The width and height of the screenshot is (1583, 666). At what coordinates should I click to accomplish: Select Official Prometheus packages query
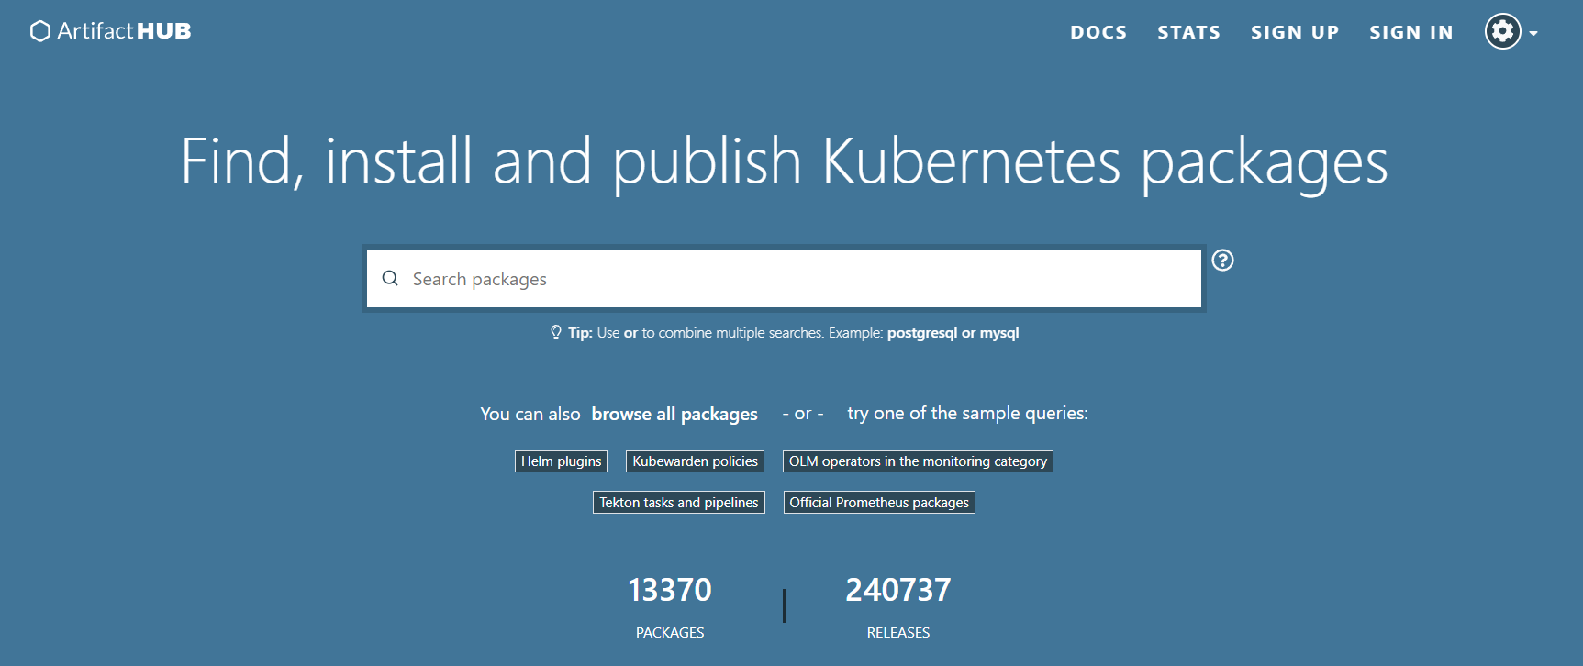point(879,503)
